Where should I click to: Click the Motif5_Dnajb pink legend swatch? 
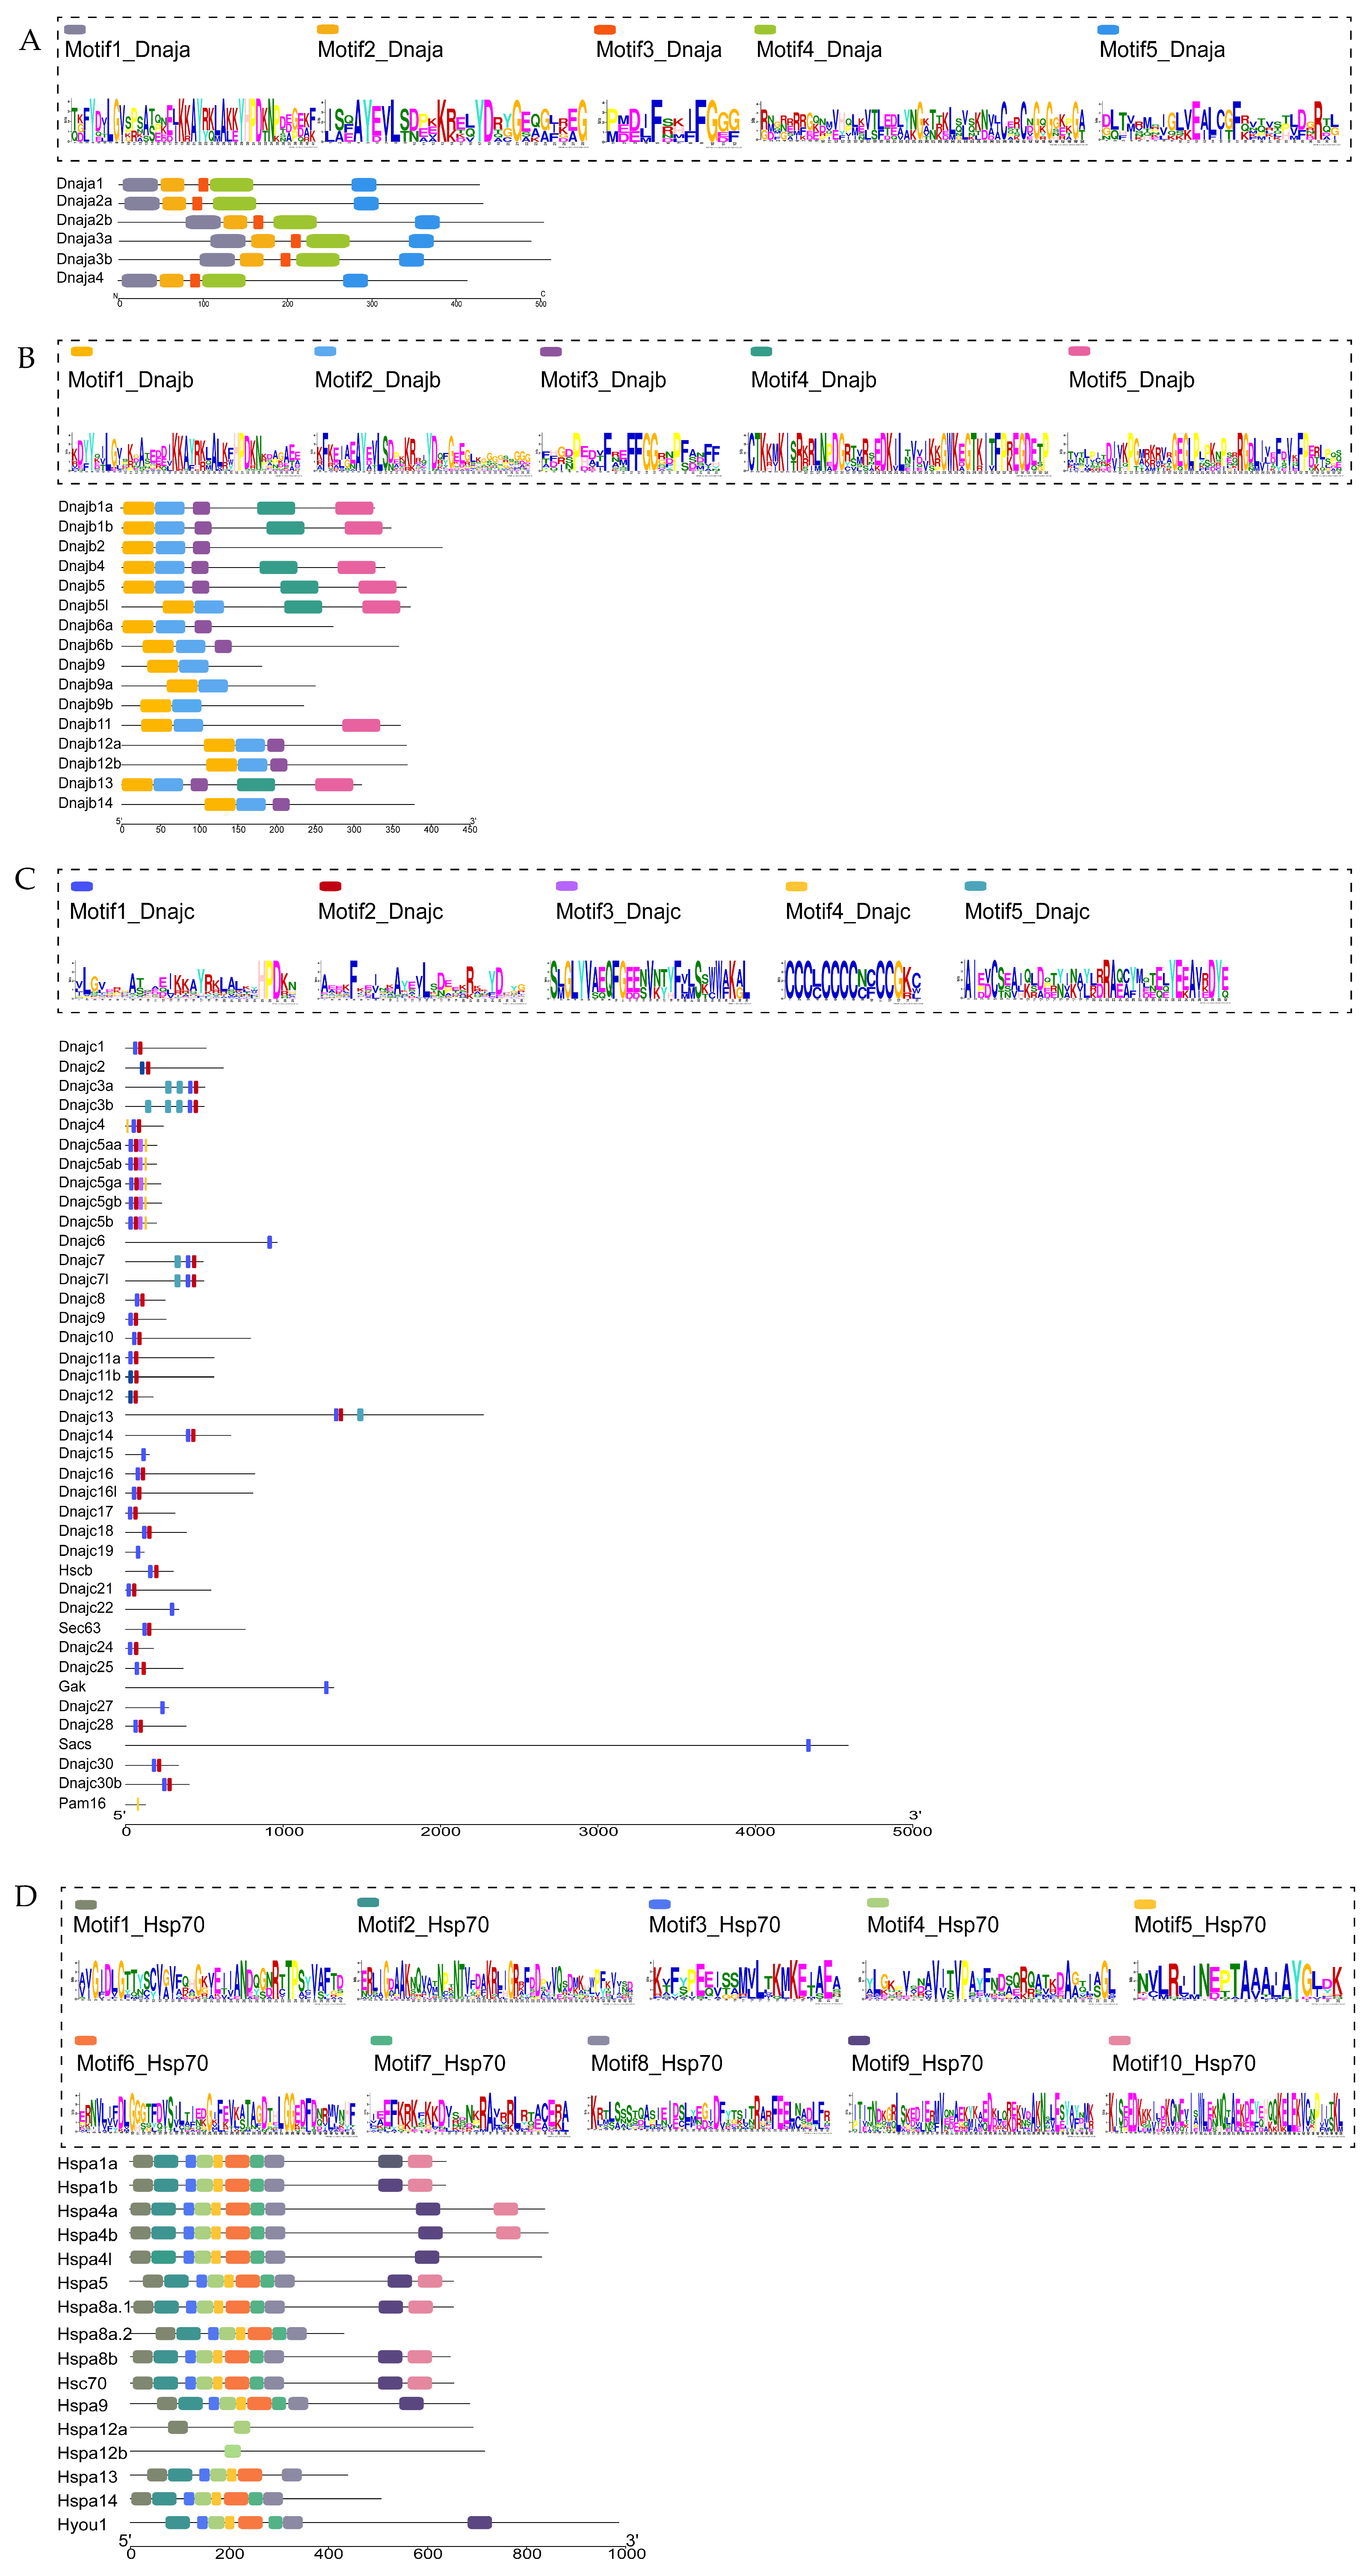pos(1079,351)
